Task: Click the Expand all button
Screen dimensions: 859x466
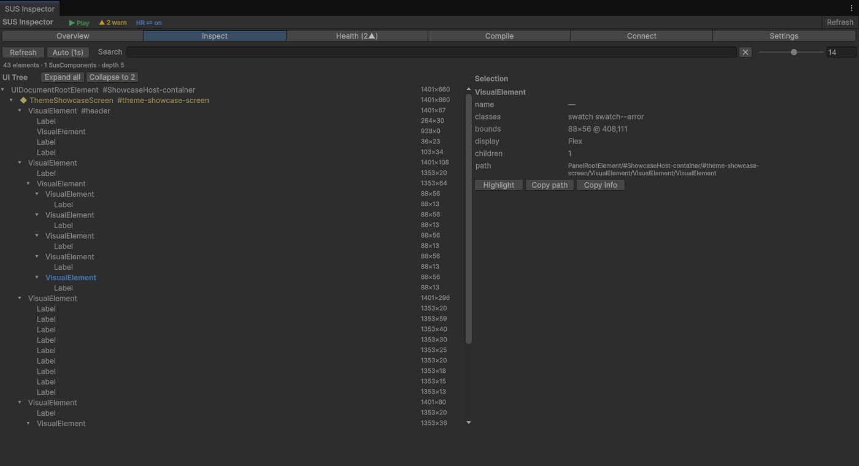Action: (x=63, y=77)
